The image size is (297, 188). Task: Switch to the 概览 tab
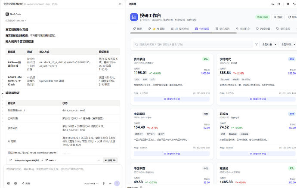pos(137,28)
